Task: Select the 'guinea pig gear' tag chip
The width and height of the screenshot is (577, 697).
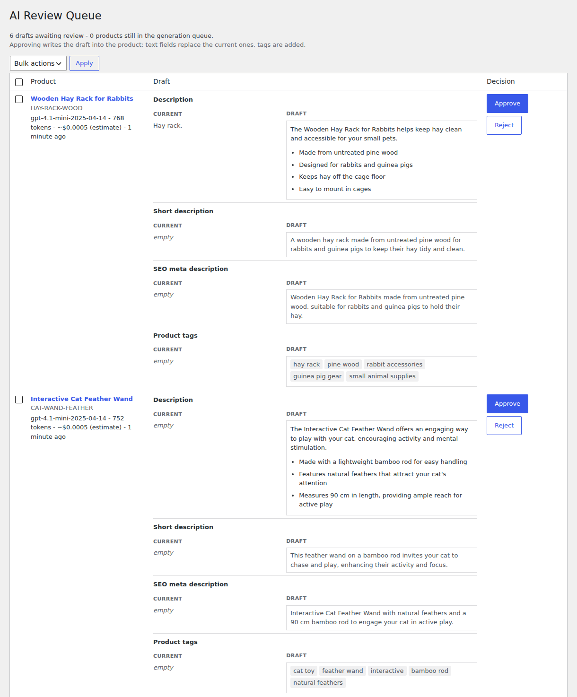Action: [317, 376]
